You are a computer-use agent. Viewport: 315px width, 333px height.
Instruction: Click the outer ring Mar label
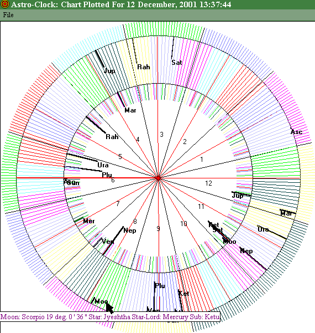(x=286, y=213)
